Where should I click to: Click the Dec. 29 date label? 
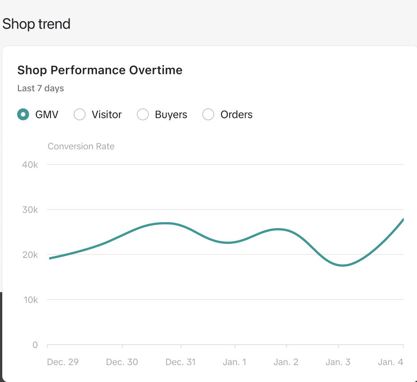pos(63,362)
